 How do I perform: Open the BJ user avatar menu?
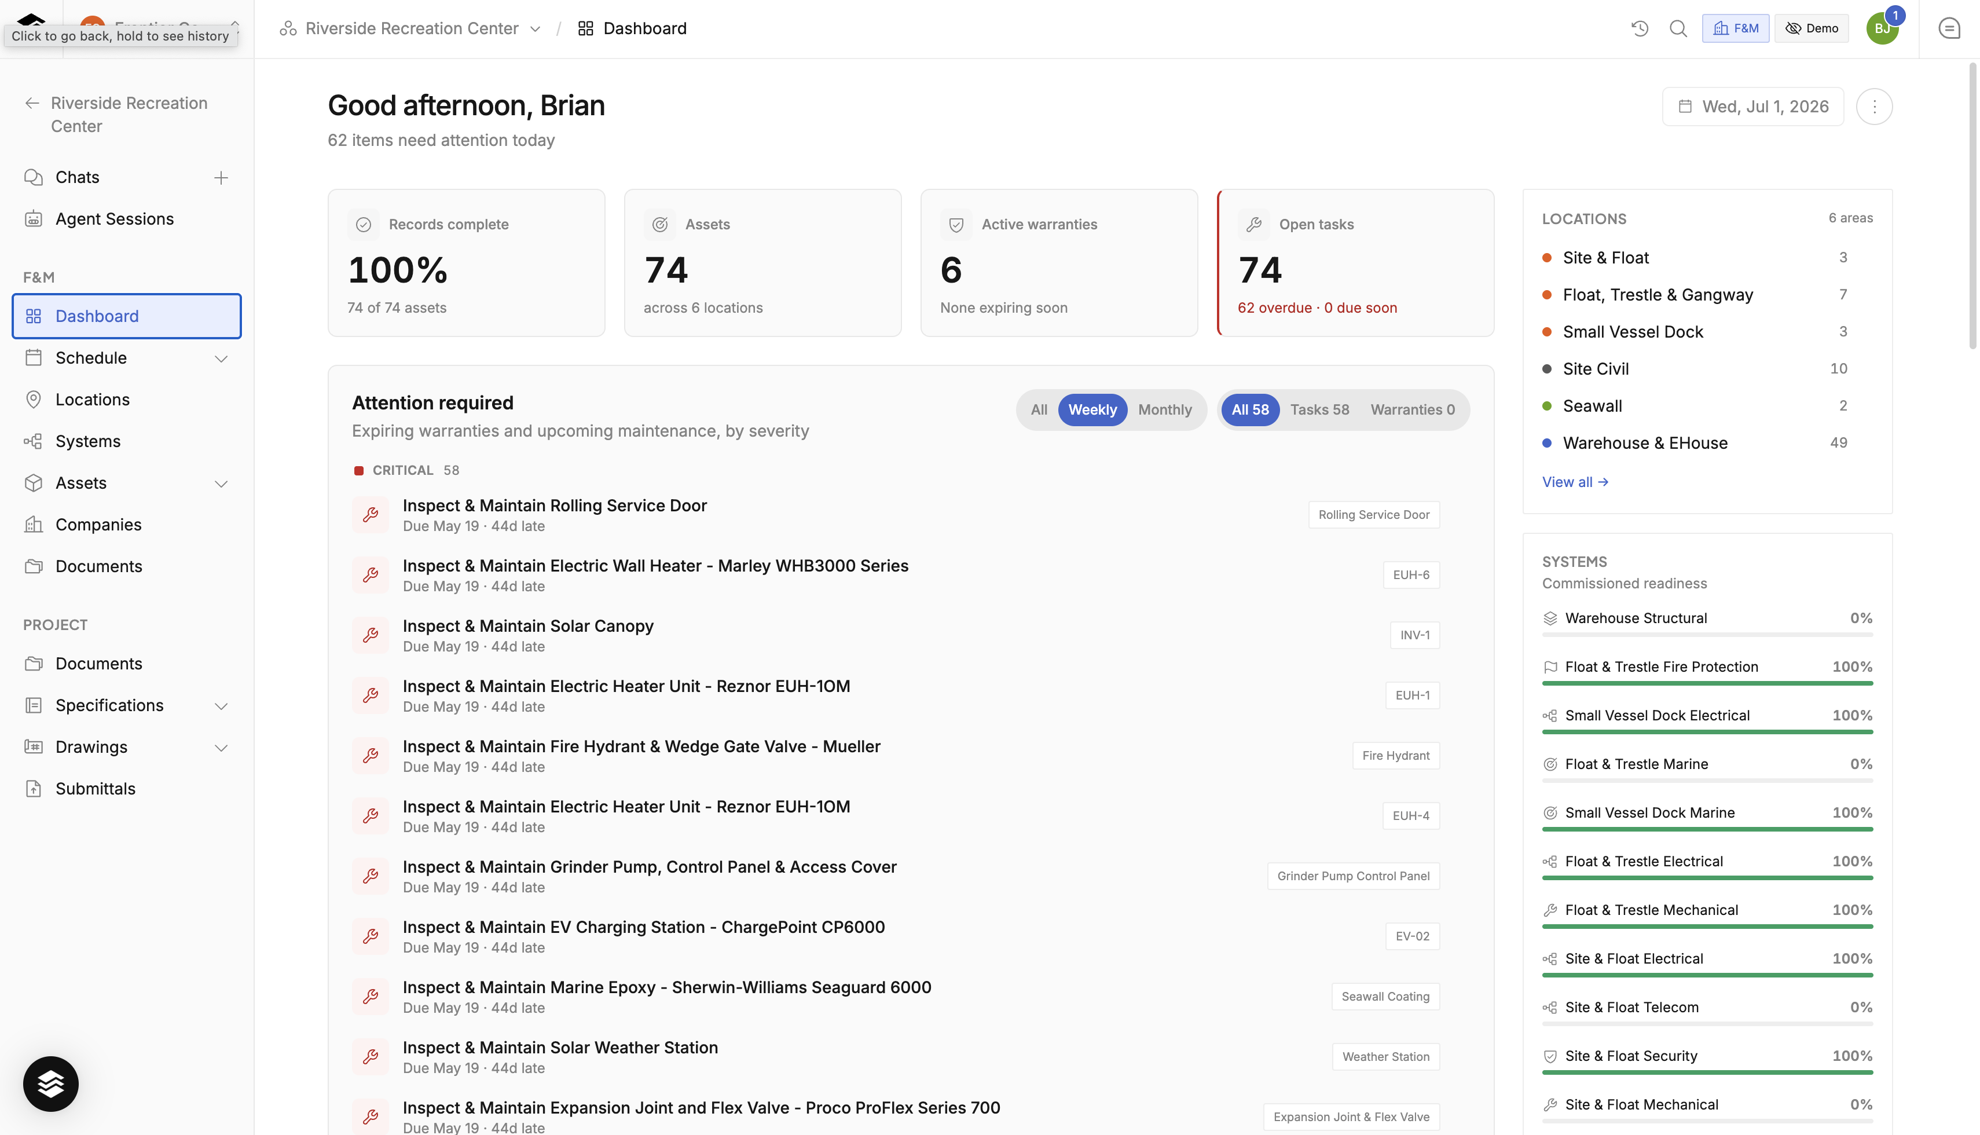pyautogui.click(x=1882, y=29)
